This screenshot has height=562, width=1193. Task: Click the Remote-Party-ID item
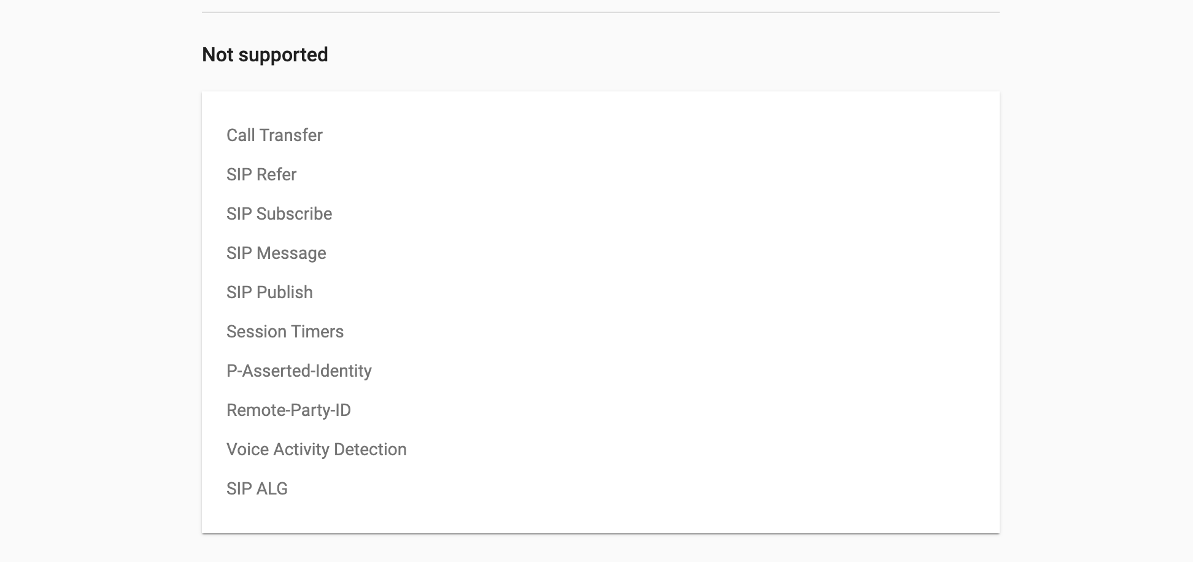click(288, 410)
